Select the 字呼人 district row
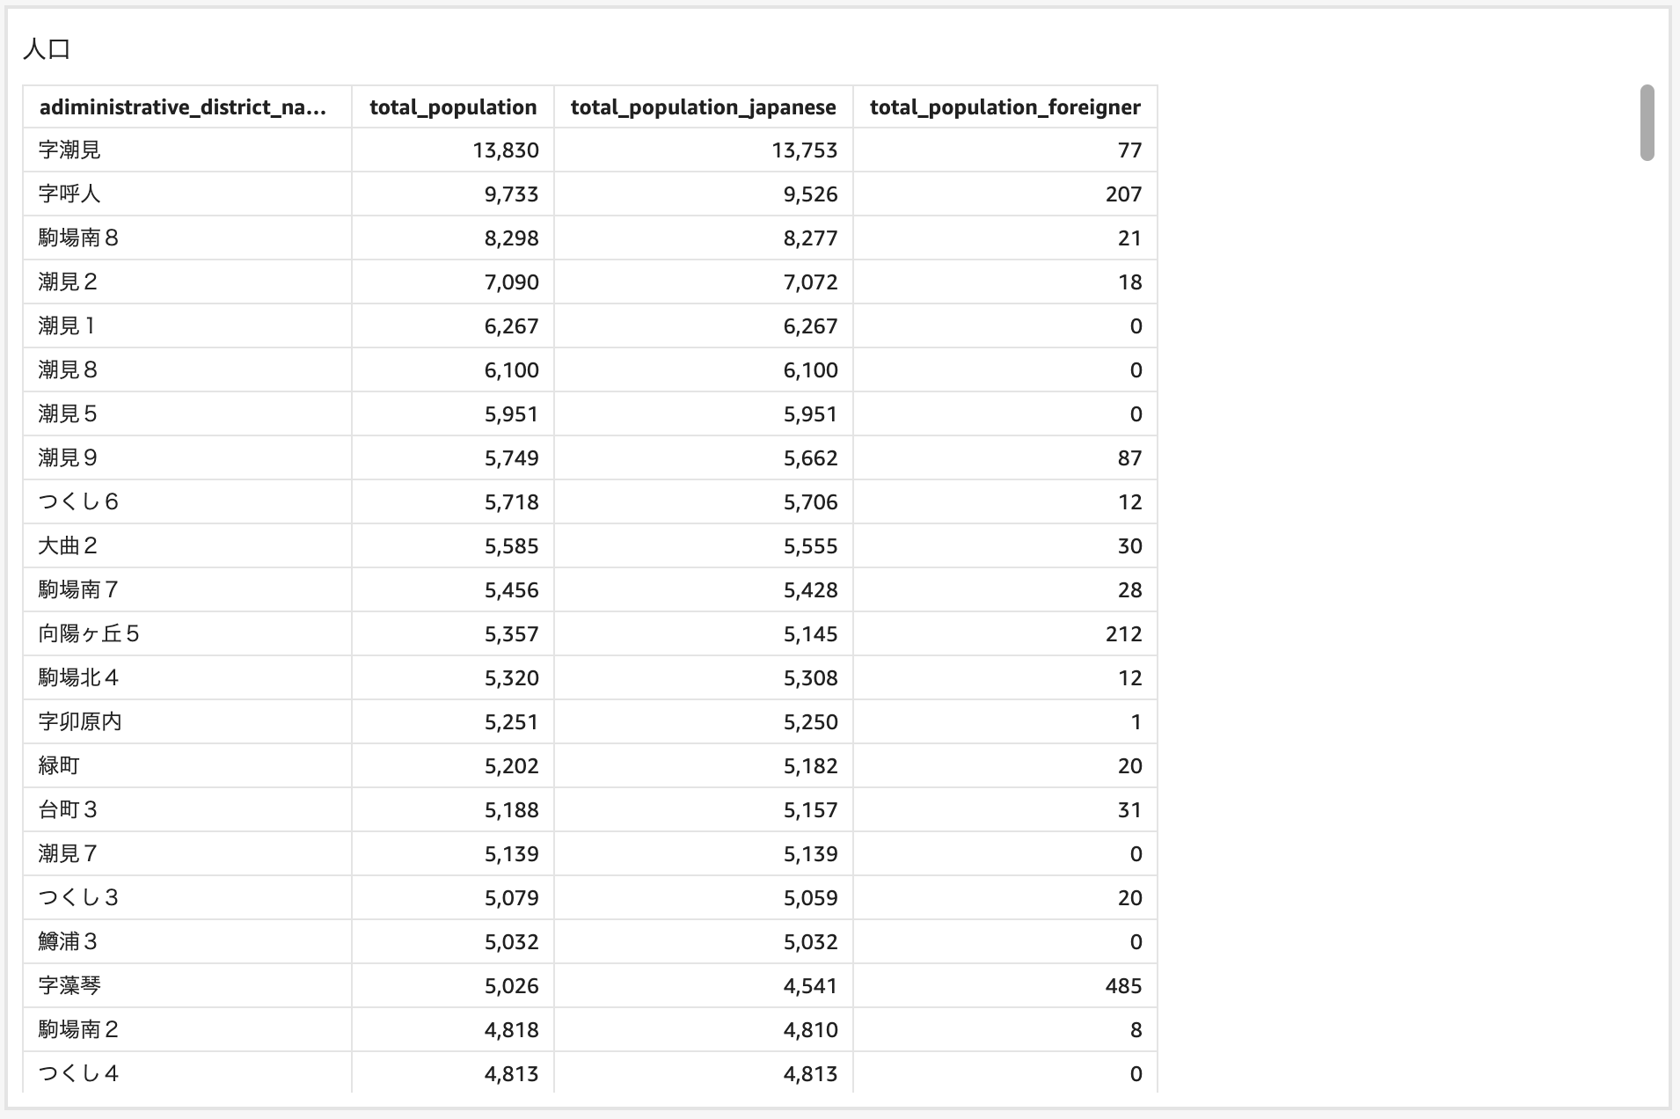1680x1119 pixels. 185,194
